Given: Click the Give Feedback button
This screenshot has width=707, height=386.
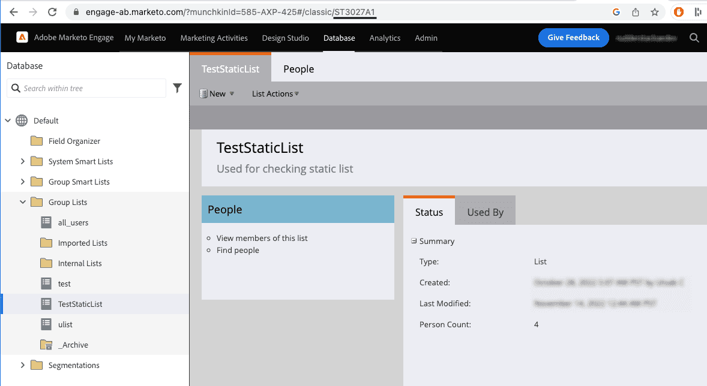Looking at the screenshot, I should pos(574,37).
